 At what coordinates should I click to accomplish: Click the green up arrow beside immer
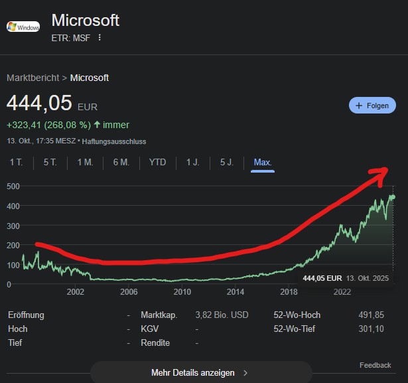[x=97, y=124]
